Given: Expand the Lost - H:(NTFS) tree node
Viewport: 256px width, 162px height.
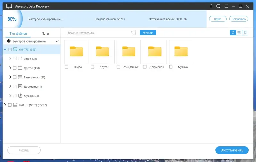Looking at the screenshot, I should [5, 105].
